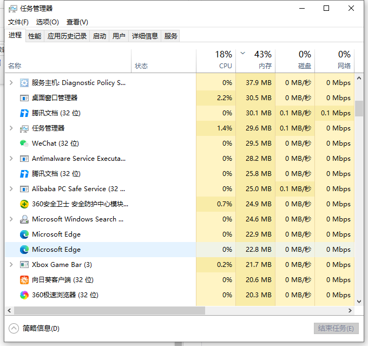Click the Microsoft Windows Search process icon

[x=24, y=219]
